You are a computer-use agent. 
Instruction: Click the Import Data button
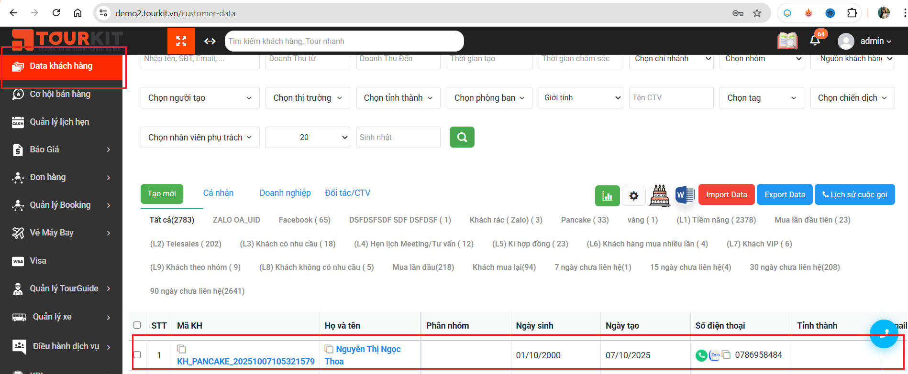tap(726, 195)
